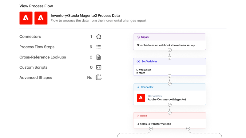Screen dimensions: 246x138
Task: Click the second Adobe logo in header
Action: [x=41, y=18]
